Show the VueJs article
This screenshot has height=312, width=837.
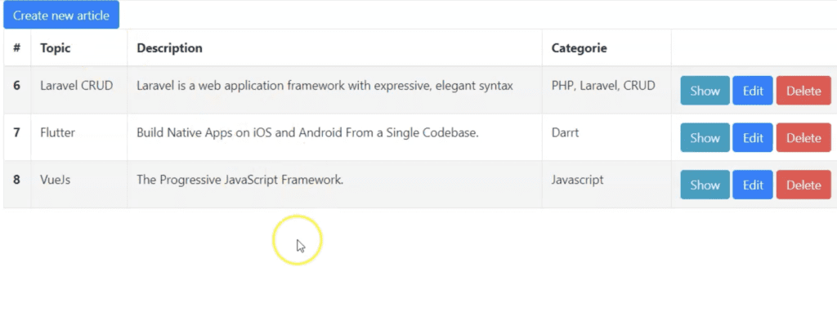coord(705,185)
